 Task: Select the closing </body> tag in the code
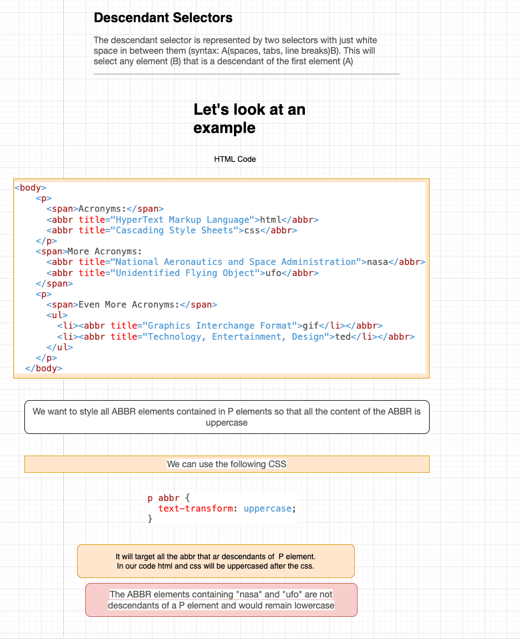(44, 369)
